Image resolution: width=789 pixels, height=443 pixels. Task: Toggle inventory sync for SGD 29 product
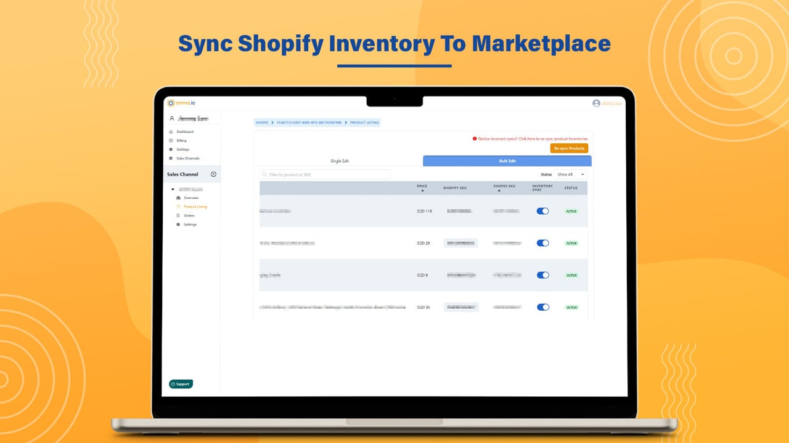pyautogui.click(x=542, y=243)
